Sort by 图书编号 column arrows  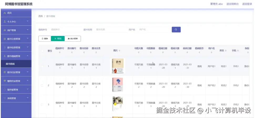(x=72, y=52)
